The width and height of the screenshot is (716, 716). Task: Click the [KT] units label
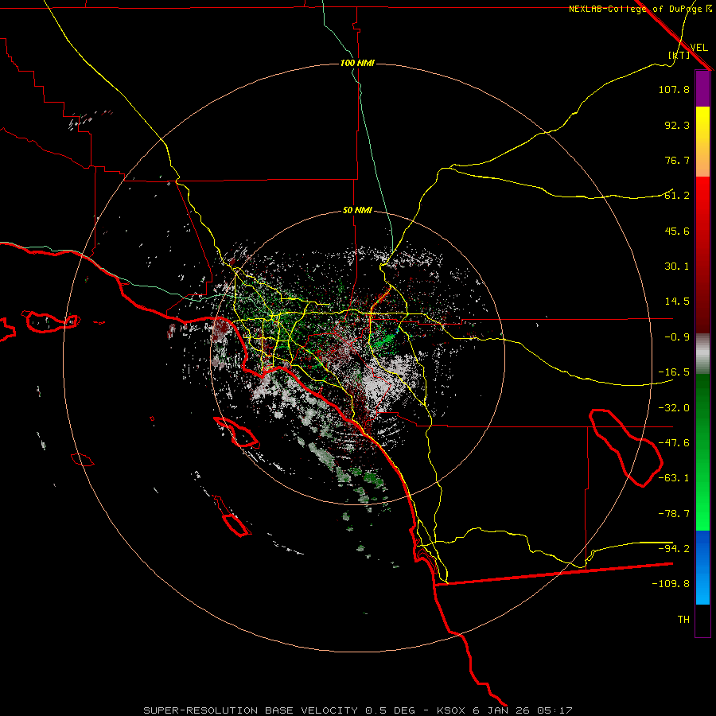[679, 55]
